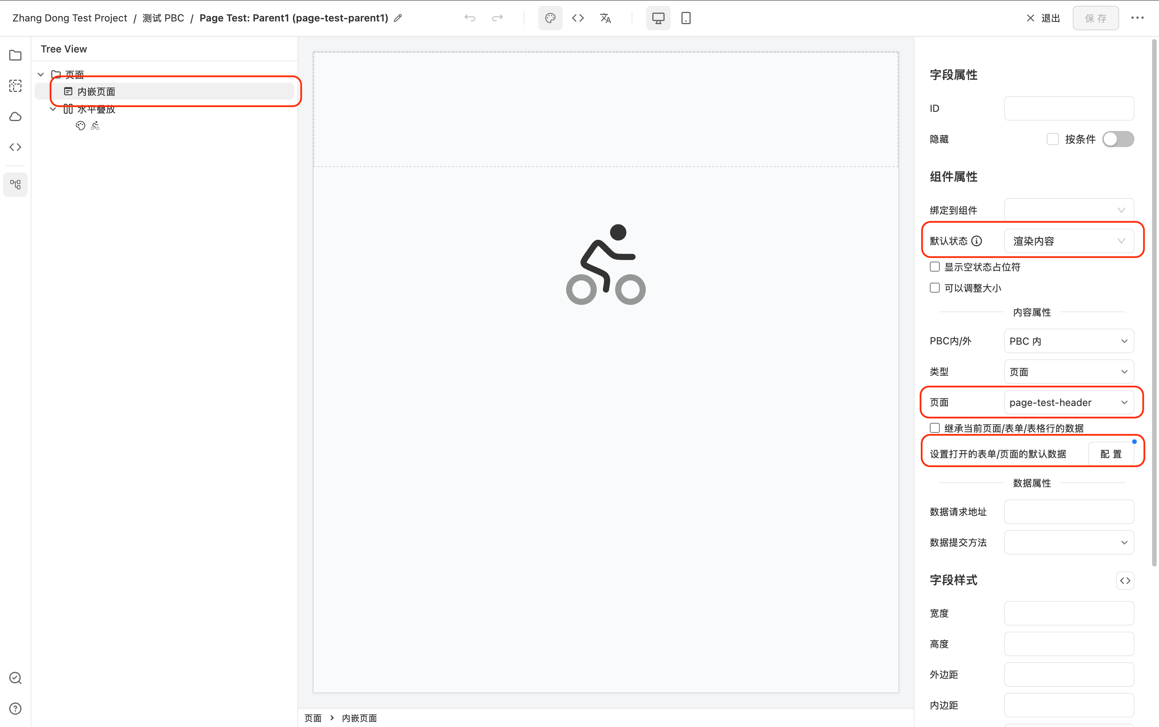Screen dimensions: 1159x727
Task: Edit page name with pencil icon
Action: (x=398, y=18)
